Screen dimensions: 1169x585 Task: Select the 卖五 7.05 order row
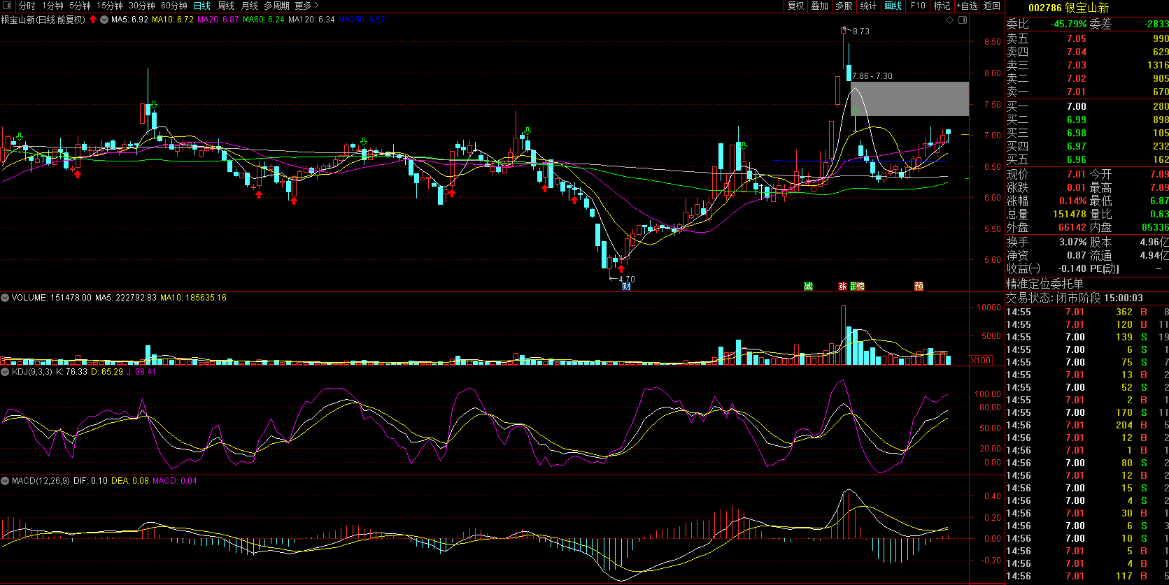(x=1087, y=39)
